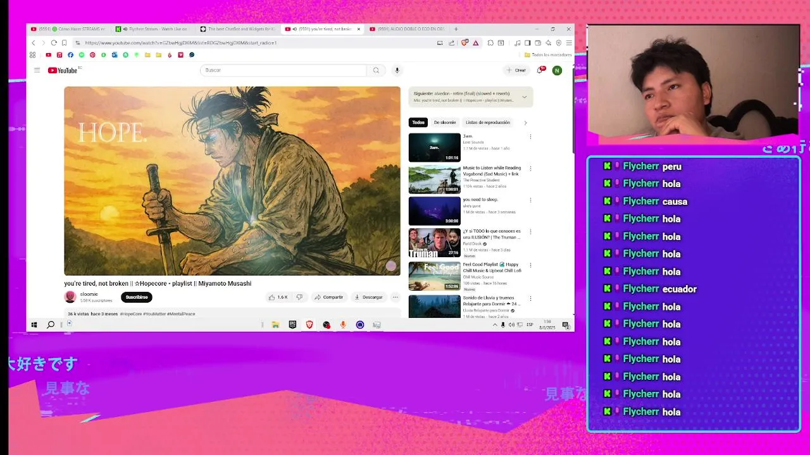Open Windows Start menu
Viewport: 810px width, 455px height.
(x=34, y=325)
